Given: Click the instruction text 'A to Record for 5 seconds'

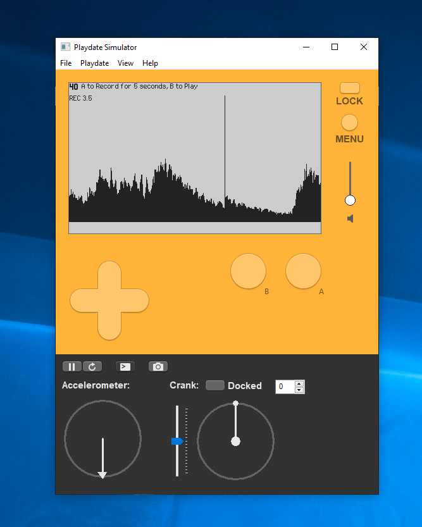Looking at the screenshot, I should 124,86.
